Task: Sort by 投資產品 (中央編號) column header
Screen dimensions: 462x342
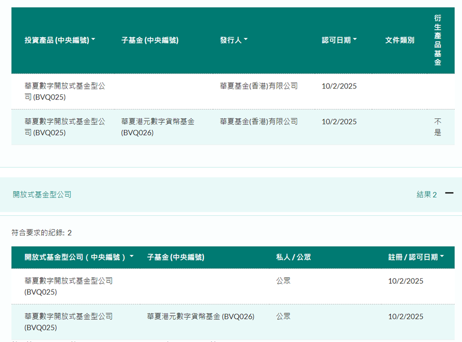Action: [60, 40]
